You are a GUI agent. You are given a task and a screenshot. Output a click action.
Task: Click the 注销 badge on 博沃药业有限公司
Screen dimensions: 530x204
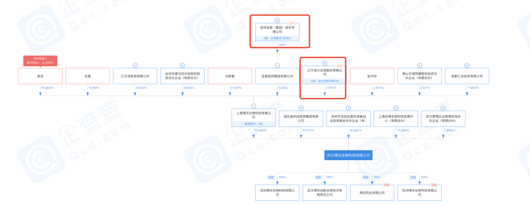pos(386,185)
